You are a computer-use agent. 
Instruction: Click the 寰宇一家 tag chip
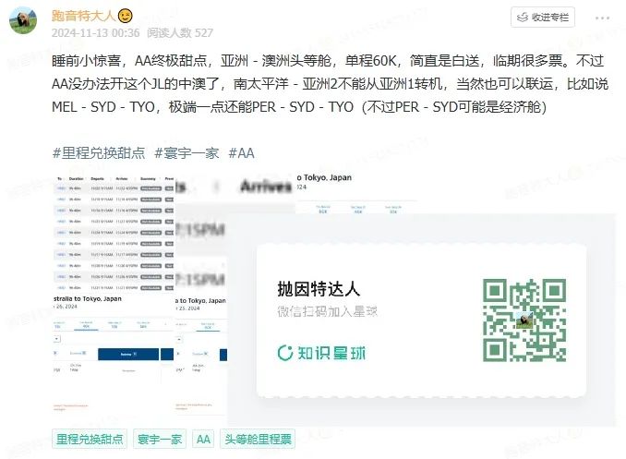coord(160,439)
